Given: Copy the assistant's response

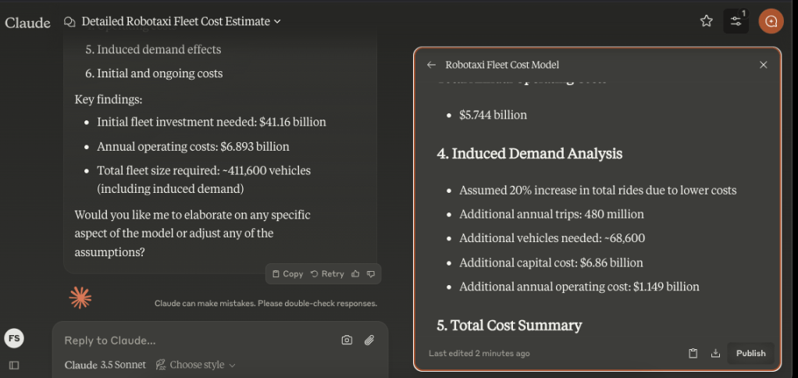Looking at the screenshot, I should (x=287, y=273).
